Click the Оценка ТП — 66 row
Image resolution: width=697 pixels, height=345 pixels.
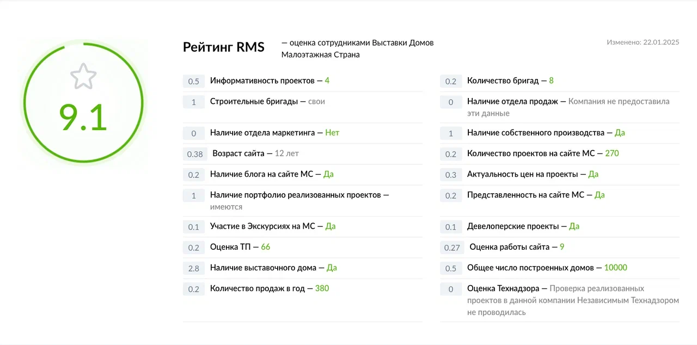(x=303, y=247)
